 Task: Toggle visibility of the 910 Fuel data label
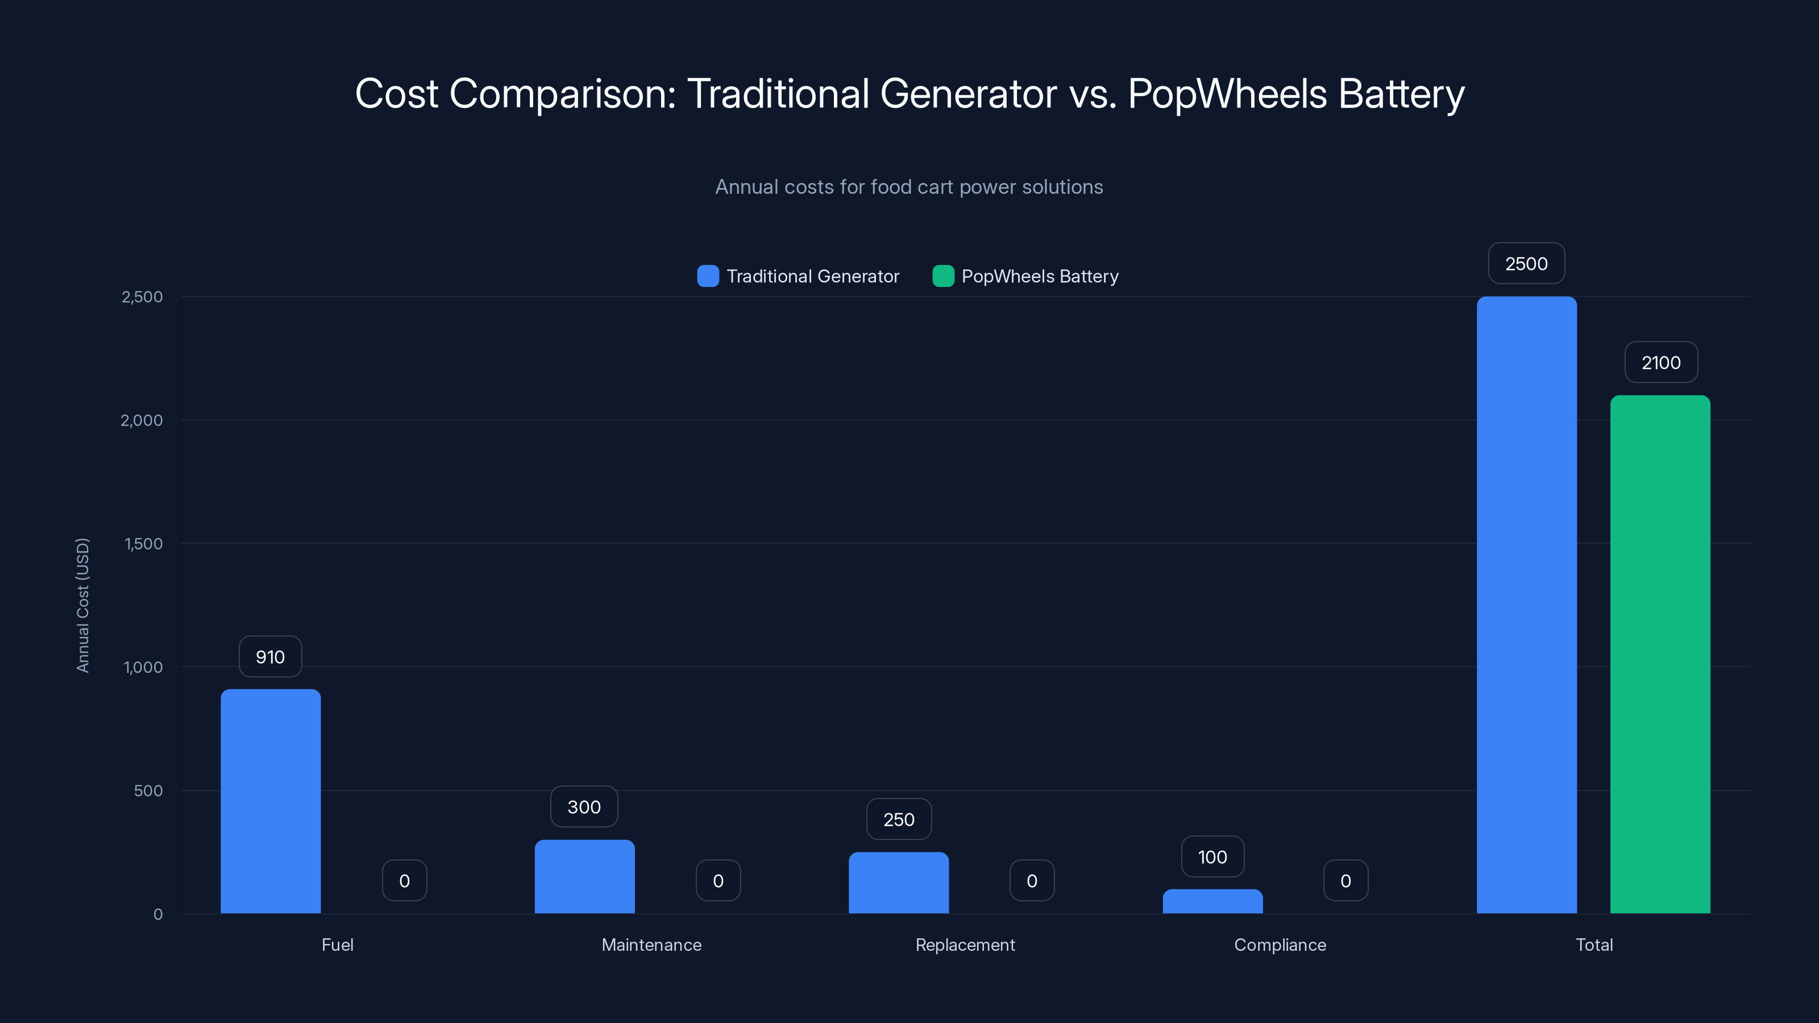pyautogui.click(x=270, y=656)
